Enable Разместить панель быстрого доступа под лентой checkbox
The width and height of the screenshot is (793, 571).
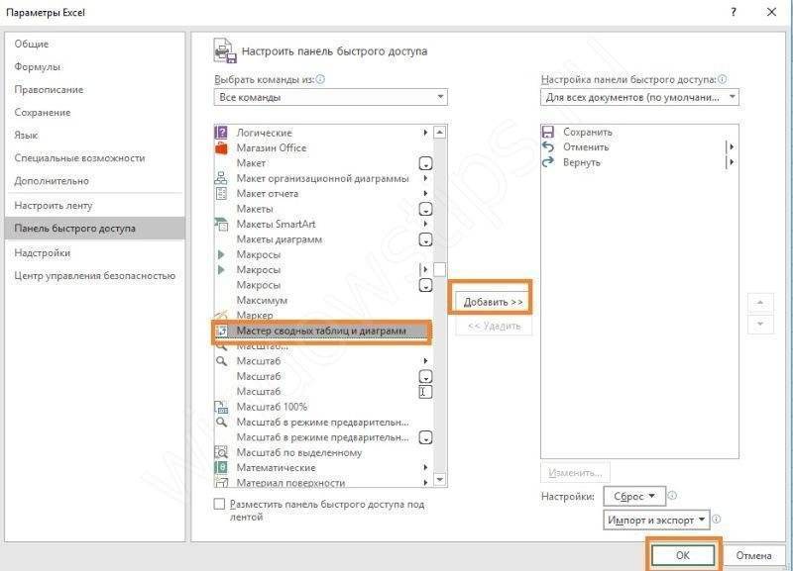click(x=219, y=504)
